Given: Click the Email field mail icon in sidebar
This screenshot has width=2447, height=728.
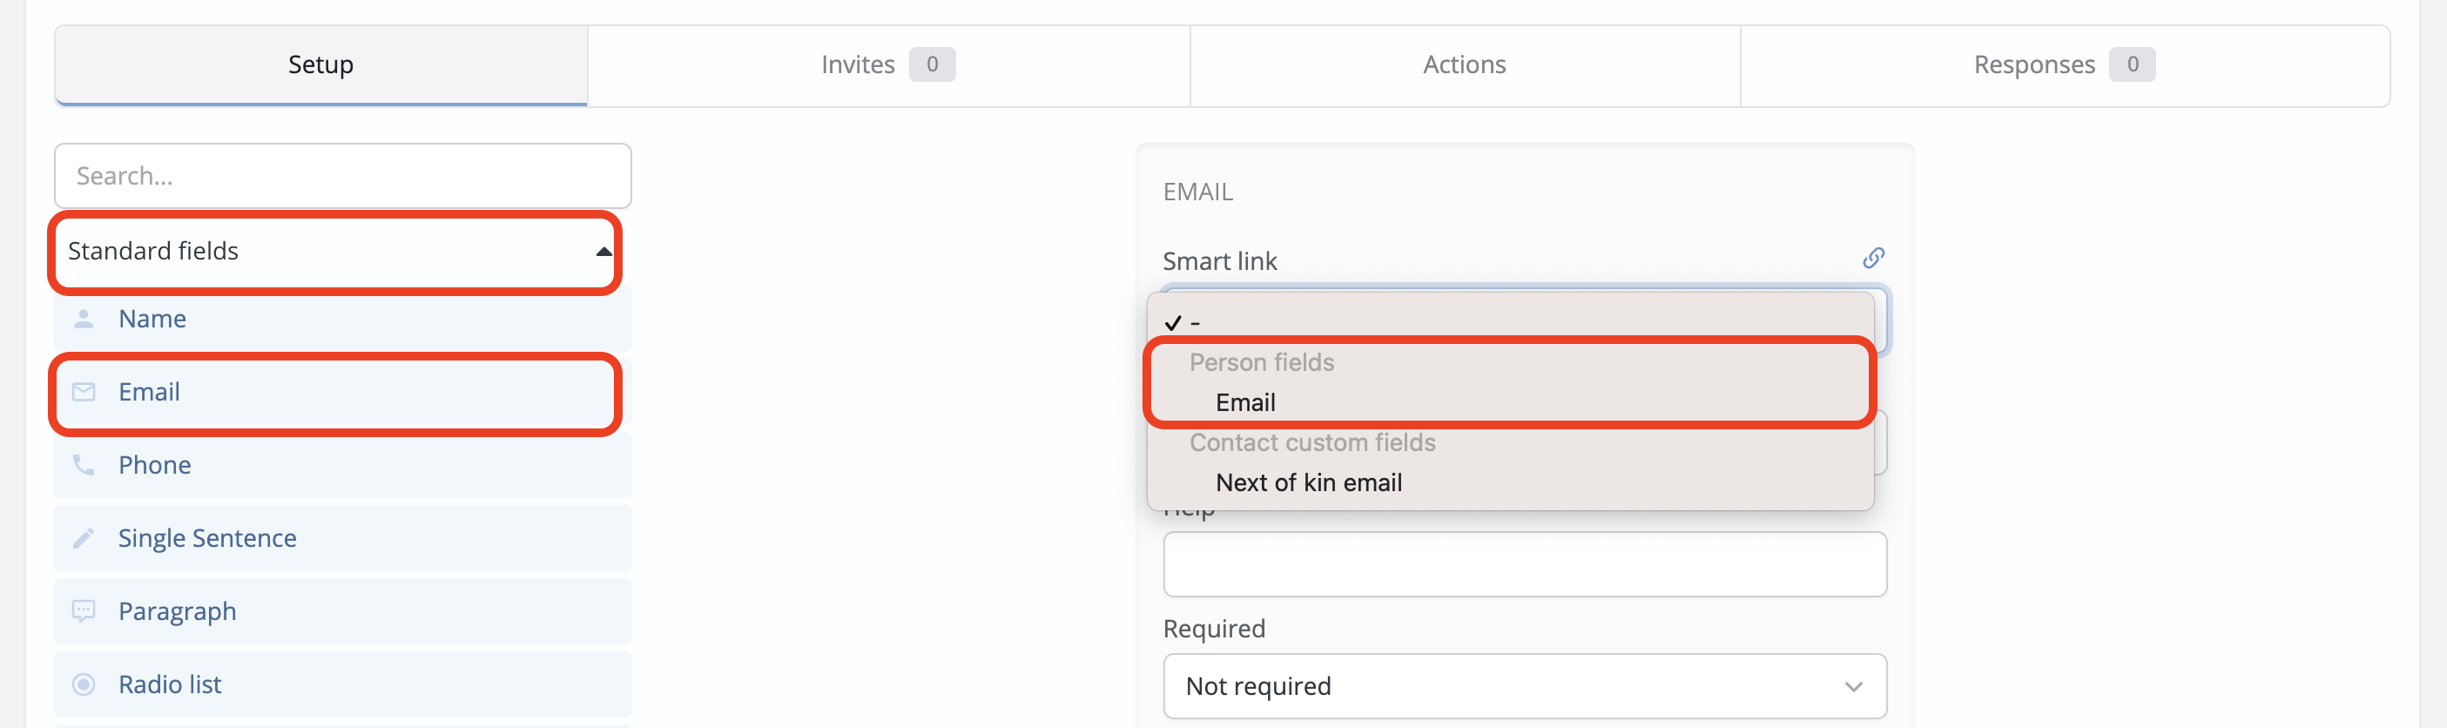Looking at the screenshot, I should pos(84,392).
